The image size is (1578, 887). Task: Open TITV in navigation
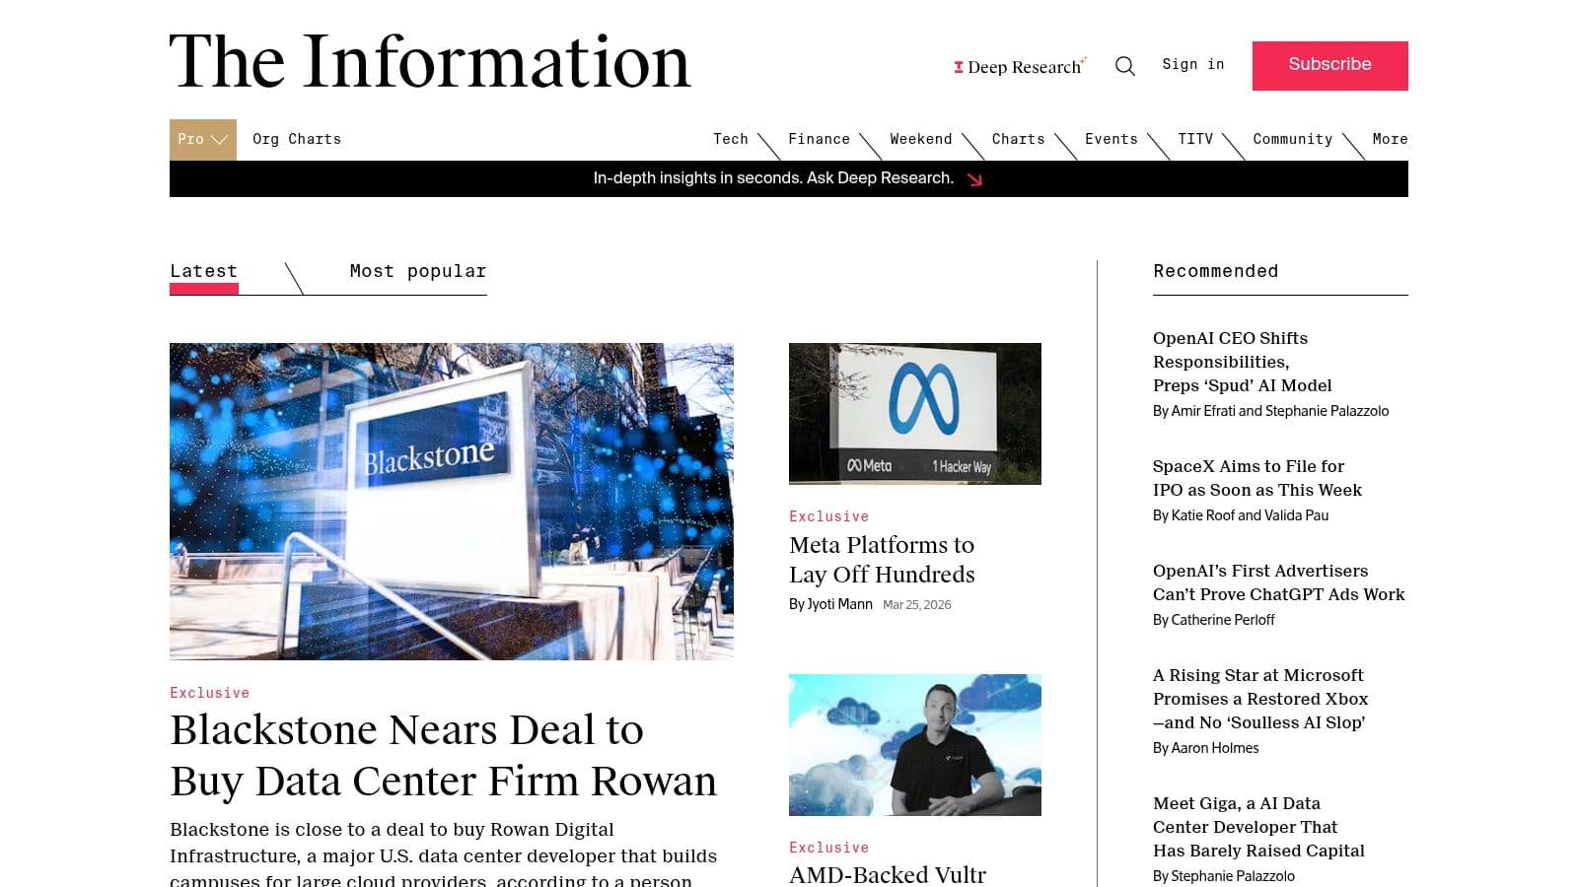click(x=1195, y=139)
